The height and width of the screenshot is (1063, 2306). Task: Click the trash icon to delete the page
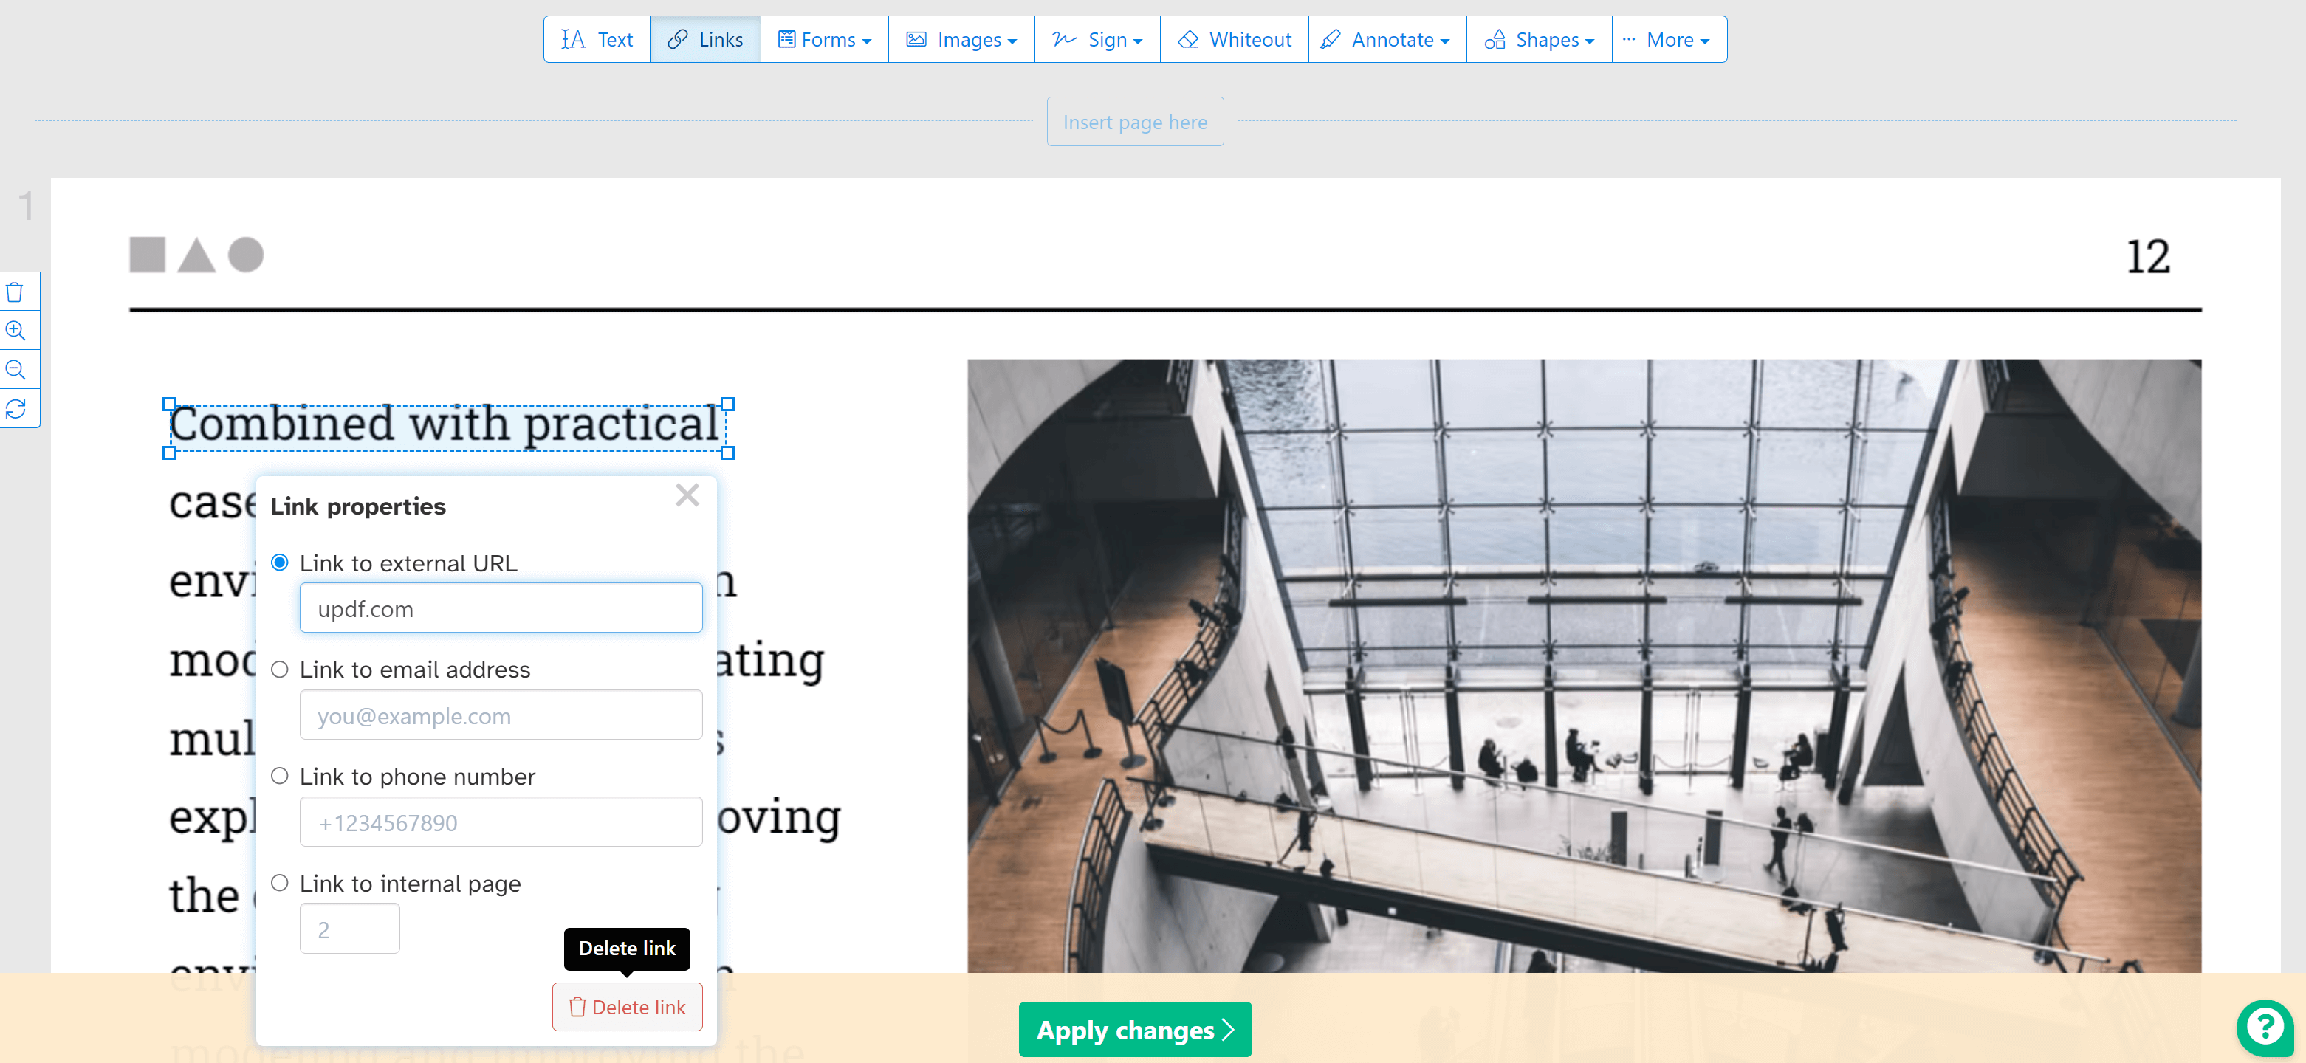(17, 291)
